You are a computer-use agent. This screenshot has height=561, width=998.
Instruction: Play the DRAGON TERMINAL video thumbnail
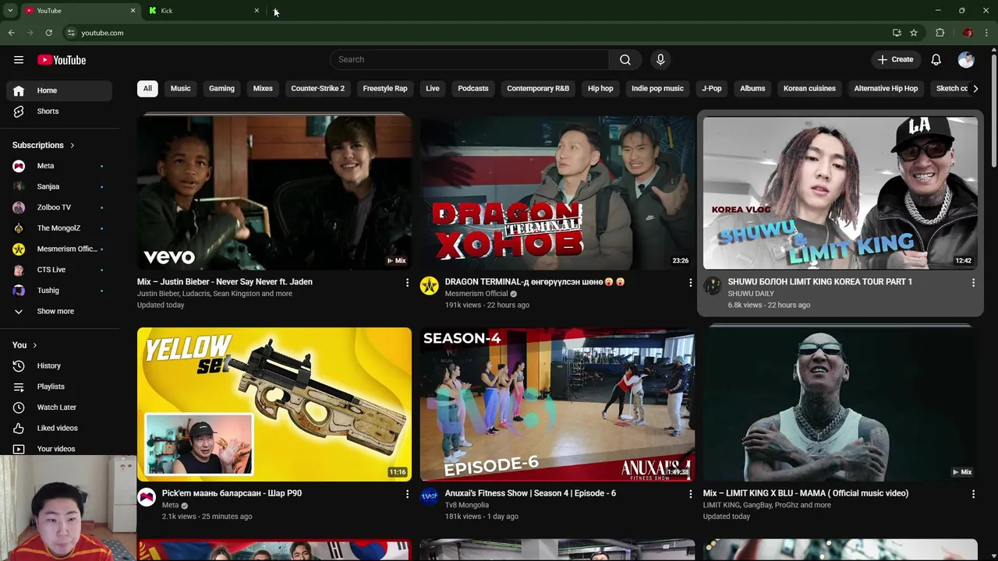pyautogui.click(x=557, y=192)
